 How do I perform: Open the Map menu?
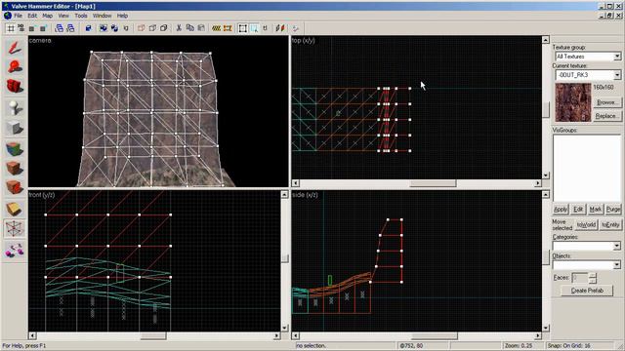click(x=48, y=16)
